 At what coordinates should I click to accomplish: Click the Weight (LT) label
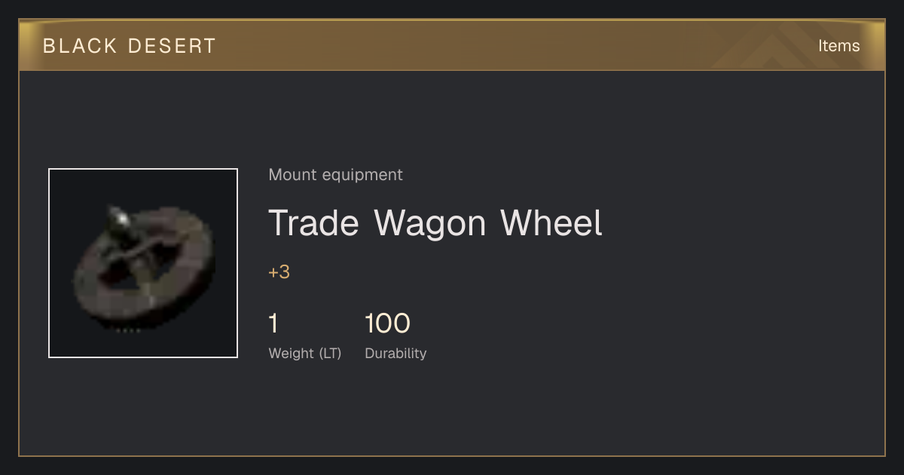coord(304,354)
